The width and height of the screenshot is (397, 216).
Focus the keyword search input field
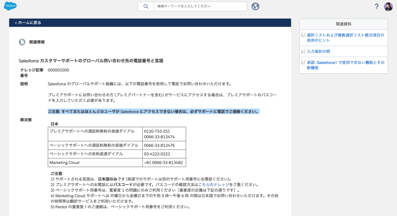click(200, 6)
